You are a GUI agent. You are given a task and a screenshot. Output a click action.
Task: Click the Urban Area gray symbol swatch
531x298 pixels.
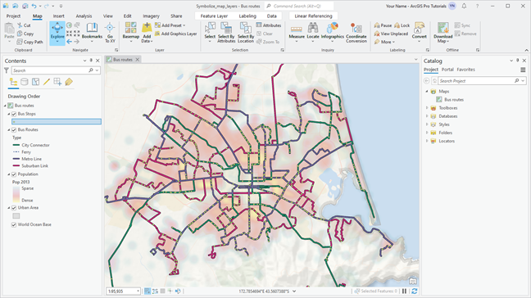pyautogui.click(x=16, y=216)
